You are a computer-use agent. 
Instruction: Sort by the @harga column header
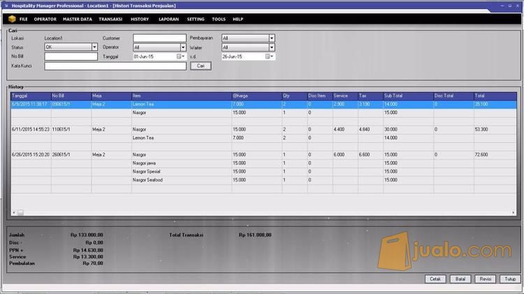point(256,96)
